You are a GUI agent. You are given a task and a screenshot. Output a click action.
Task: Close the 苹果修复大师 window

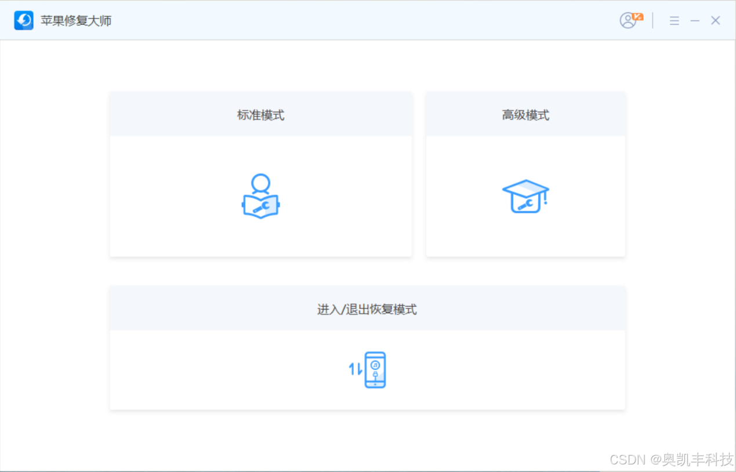[716, 21]
